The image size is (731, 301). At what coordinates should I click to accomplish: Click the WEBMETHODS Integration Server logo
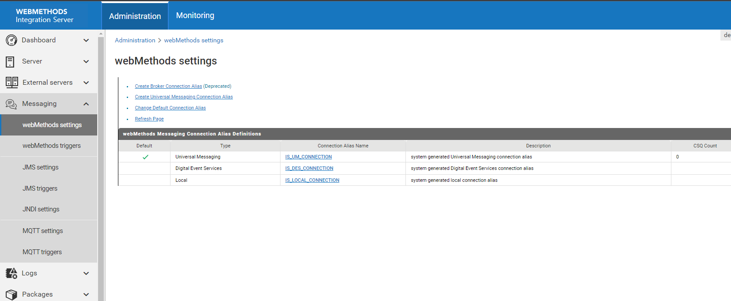[x=44, y=15]
